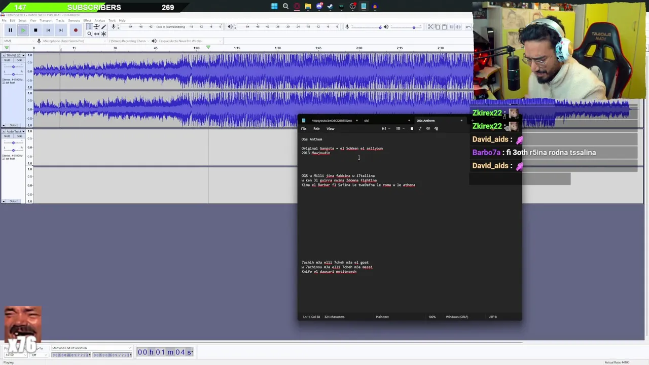Click the UTF-8 encoding status entry
This screenshot has height=365, width=649.
pos(492,317)
